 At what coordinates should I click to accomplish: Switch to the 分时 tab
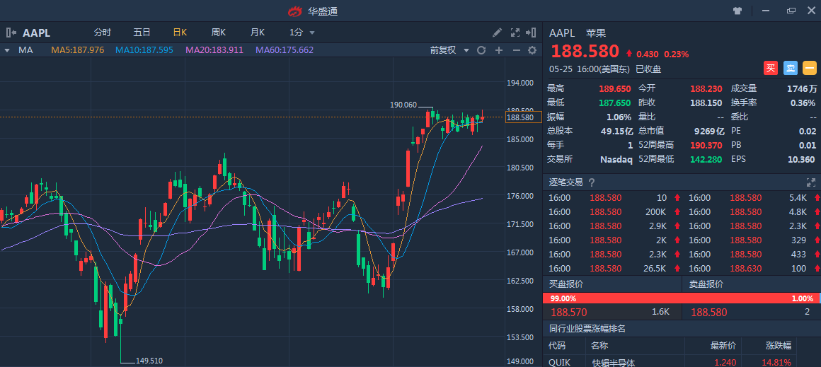point(103,33)
